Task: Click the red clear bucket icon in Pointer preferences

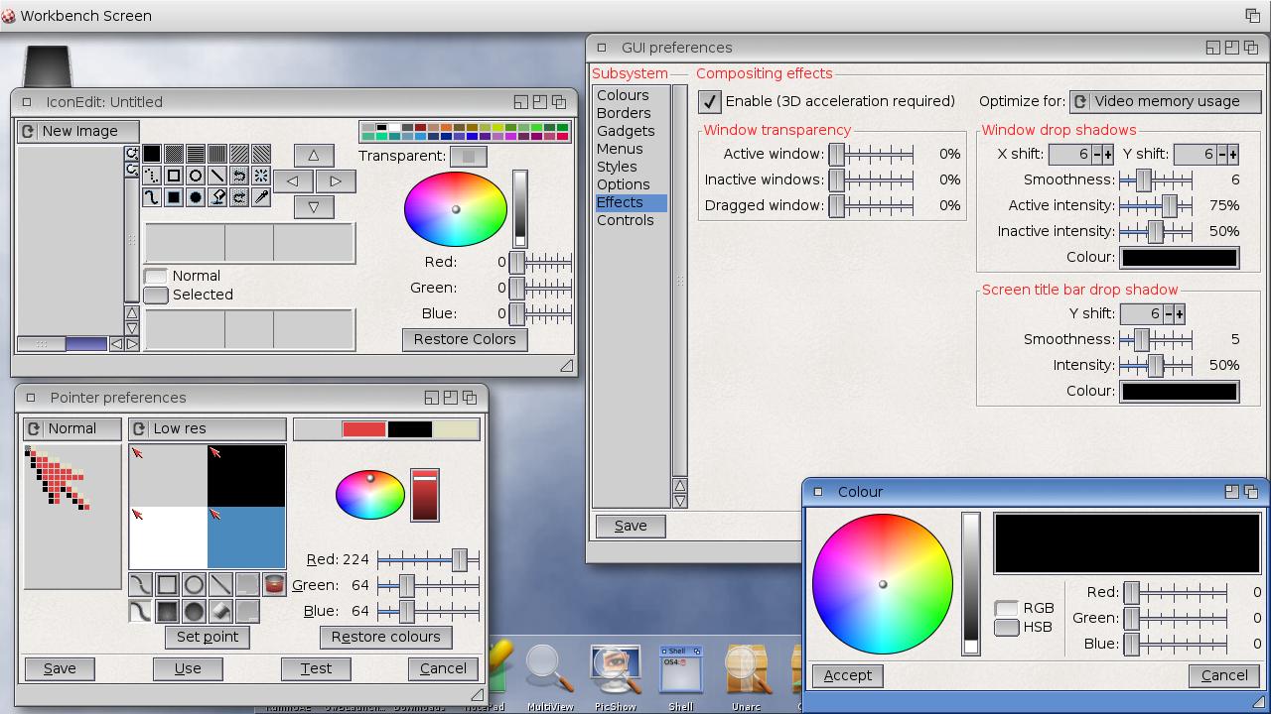Action: point(274,585)
